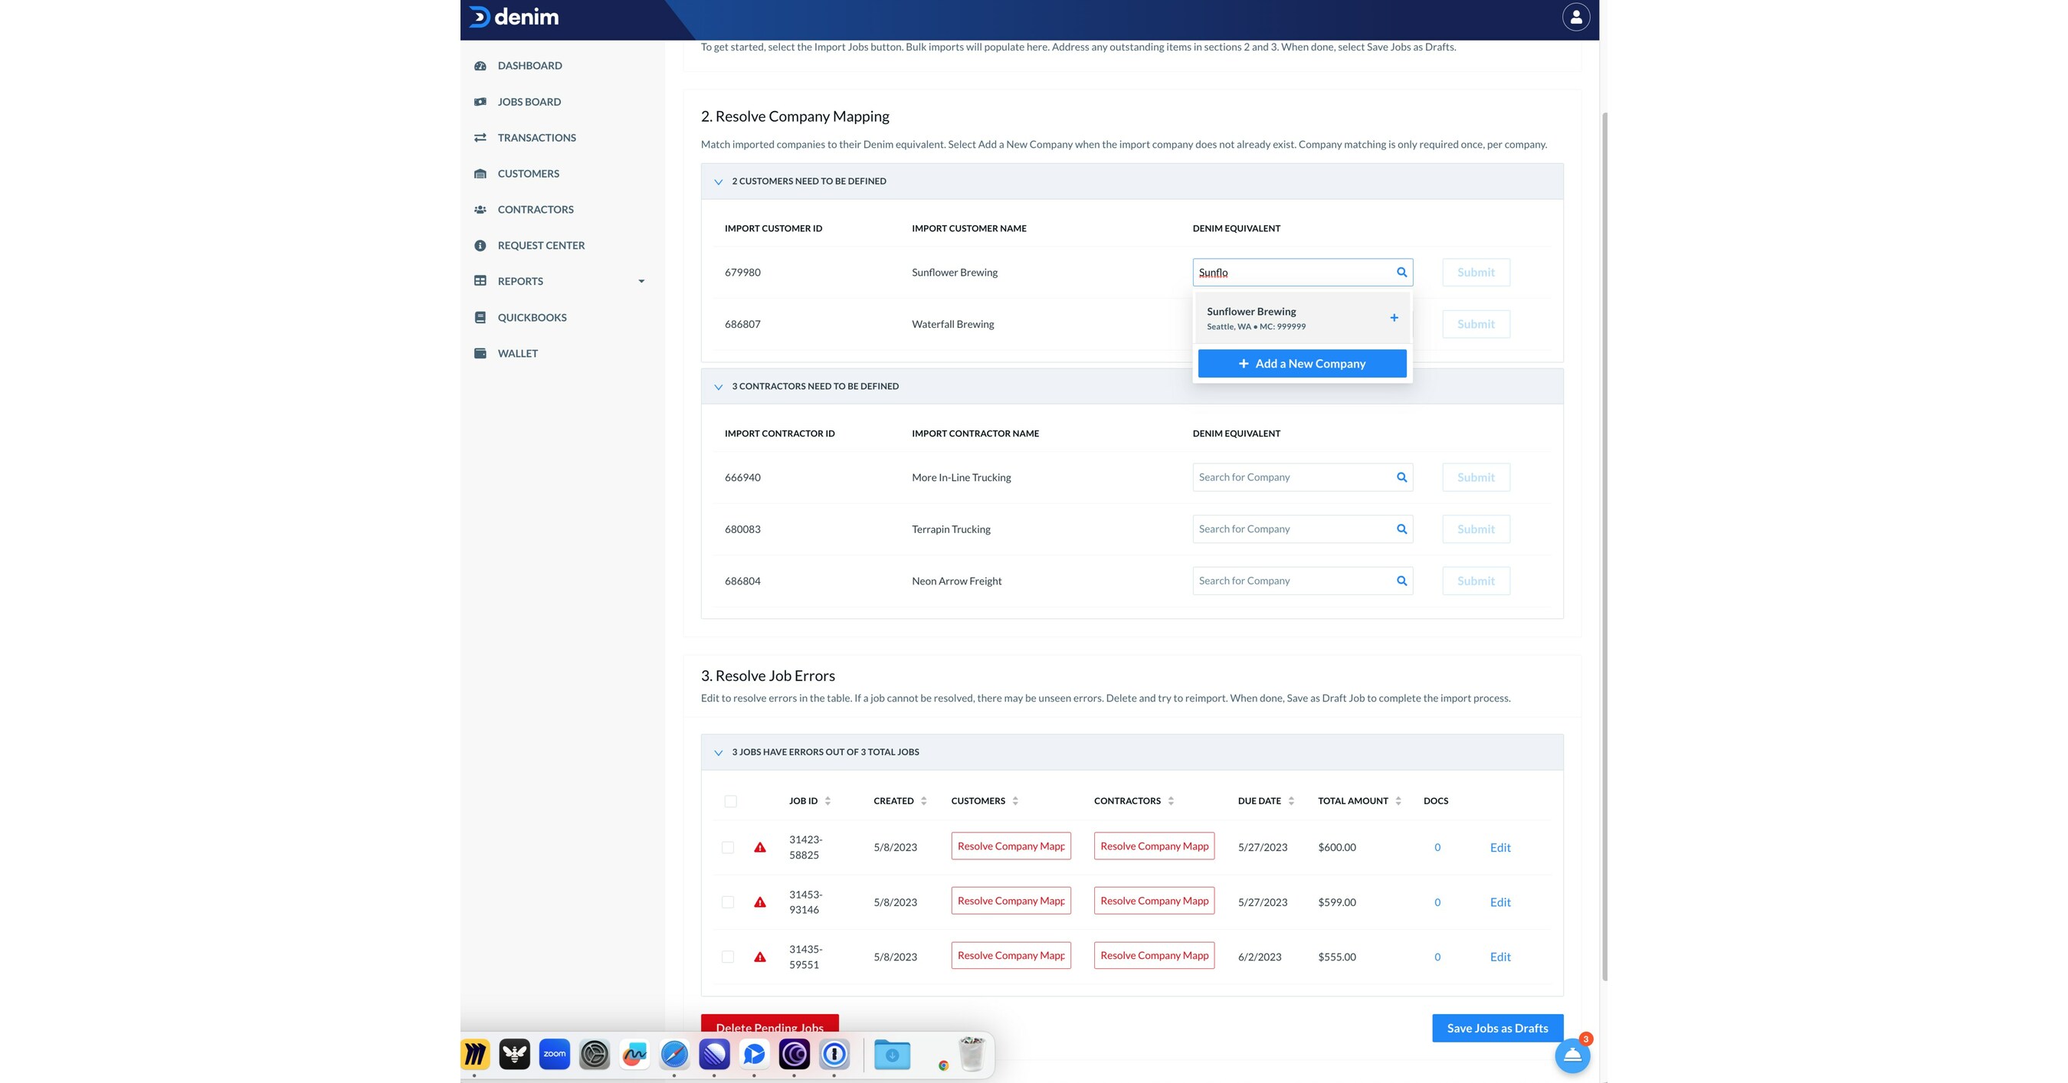Click the plus icon next to Sunflower Brewing result
Screen dimensions: 2068x1083
(x=1395, y=317)
